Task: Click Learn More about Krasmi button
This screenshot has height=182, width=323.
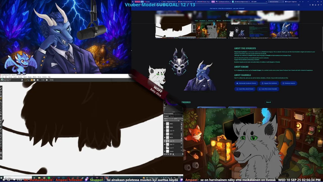Action: [x=245, y=89]
